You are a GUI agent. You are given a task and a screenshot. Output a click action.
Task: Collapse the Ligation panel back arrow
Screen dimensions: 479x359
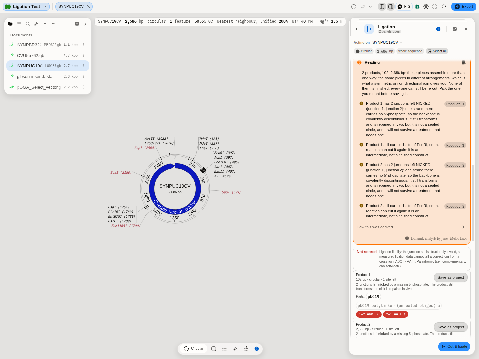[356, 29]
